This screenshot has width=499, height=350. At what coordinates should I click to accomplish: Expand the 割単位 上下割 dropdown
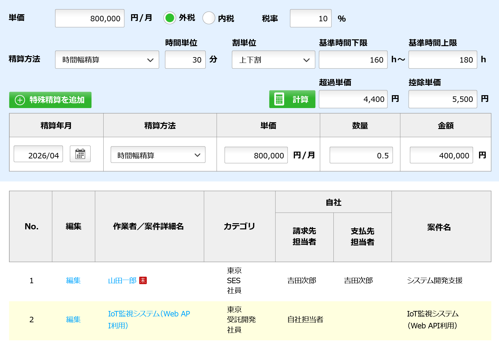[273, 60]
